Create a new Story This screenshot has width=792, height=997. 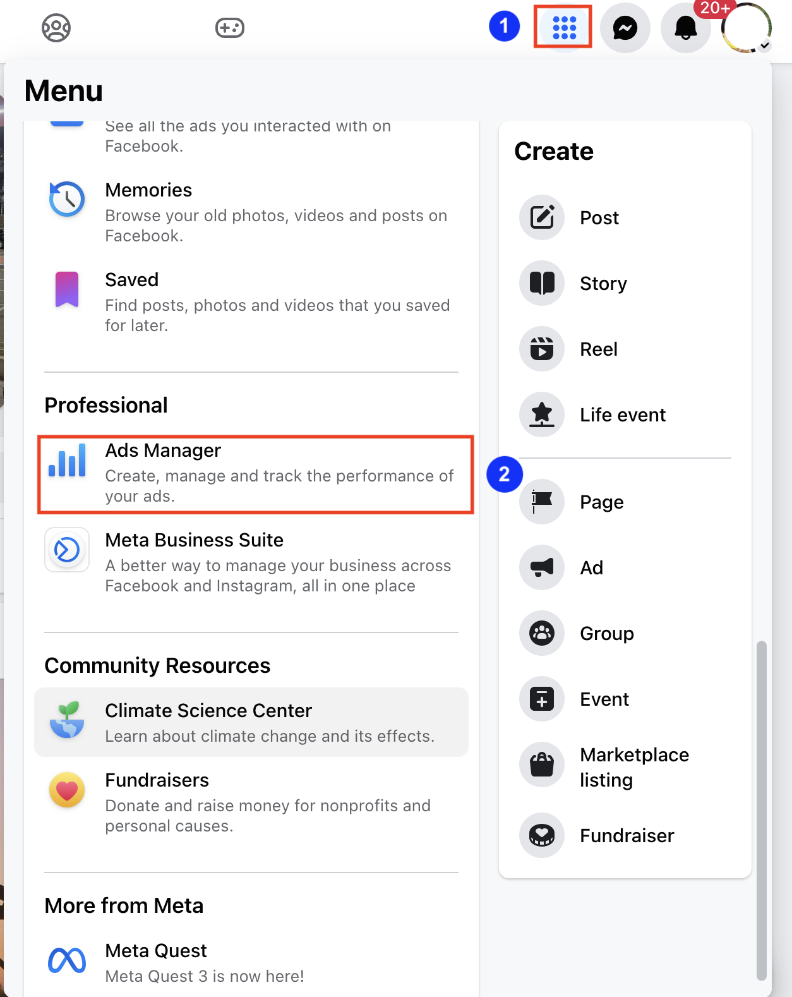[x=603, y=283]
